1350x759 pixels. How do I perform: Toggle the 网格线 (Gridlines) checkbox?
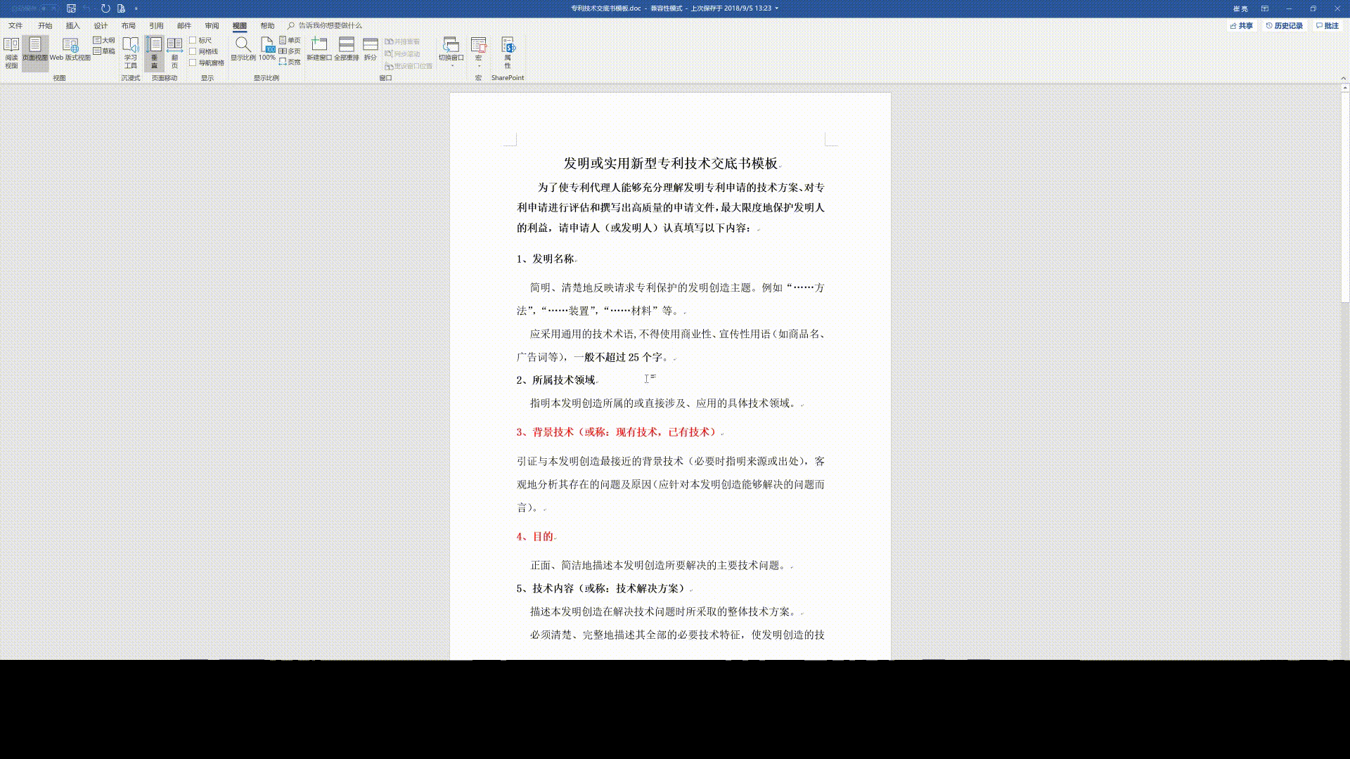point(193,51)
